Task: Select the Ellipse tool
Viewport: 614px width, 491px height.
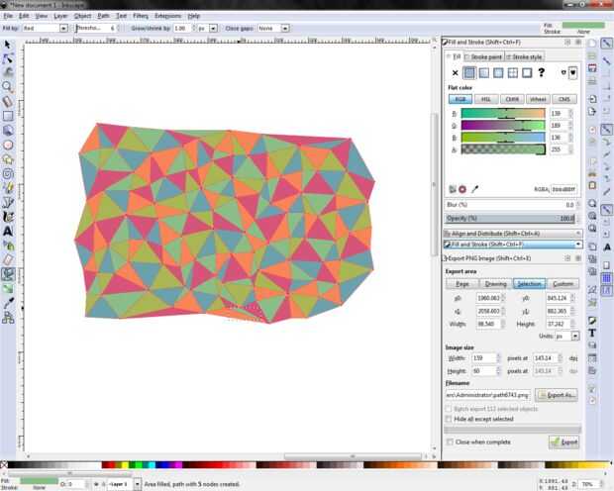Action: coord(8,145)
